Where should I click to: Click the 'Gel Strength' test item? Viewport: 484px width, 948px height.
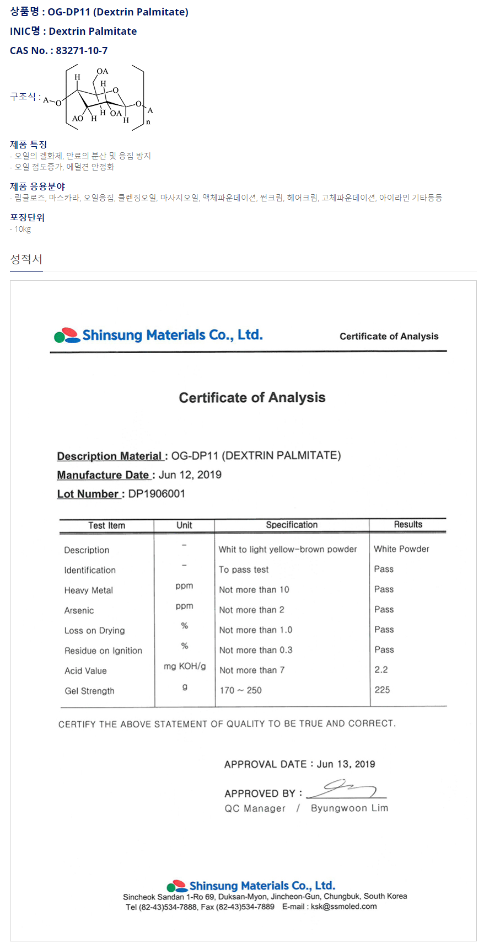(x=89, y=691)
